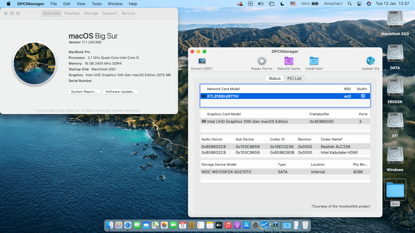415x233 pixels.
Task: Click the System Report... button
Action: [84, 92]
